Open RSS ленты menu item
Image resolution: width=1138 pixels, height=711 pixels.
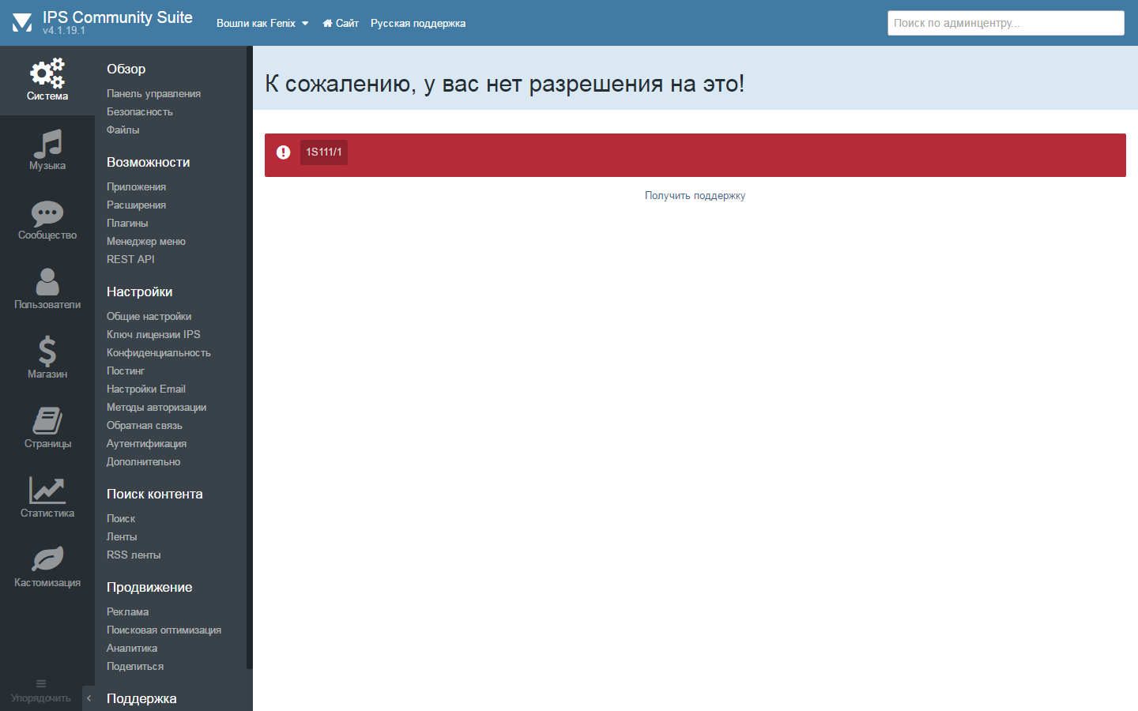point(134,555)
